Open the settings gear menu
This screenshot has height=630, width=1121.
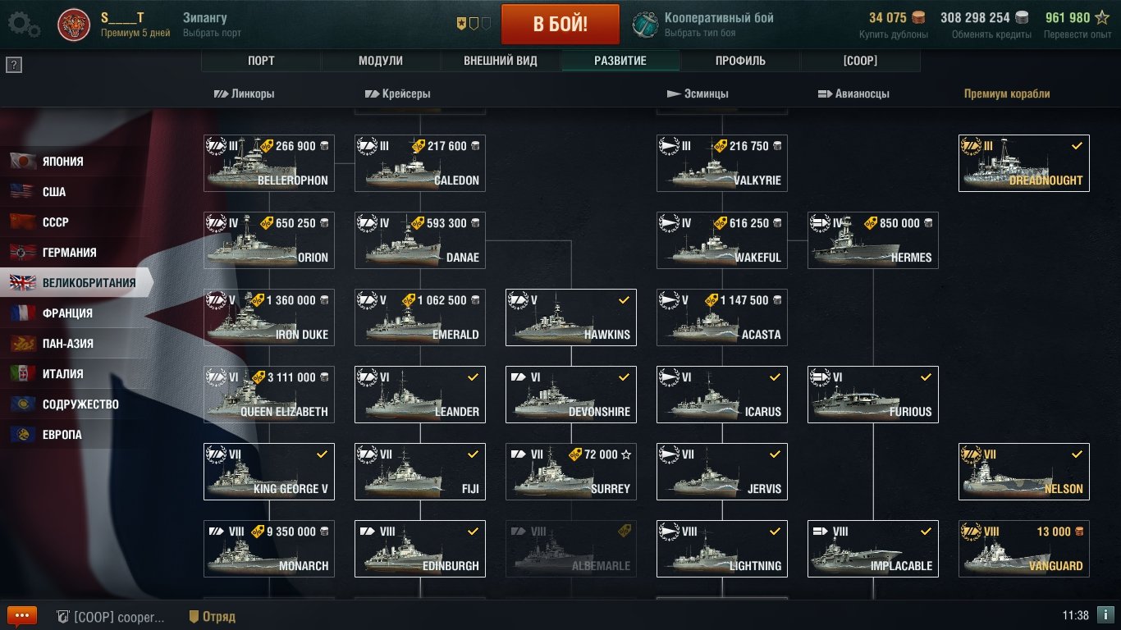tap(23, 25)
